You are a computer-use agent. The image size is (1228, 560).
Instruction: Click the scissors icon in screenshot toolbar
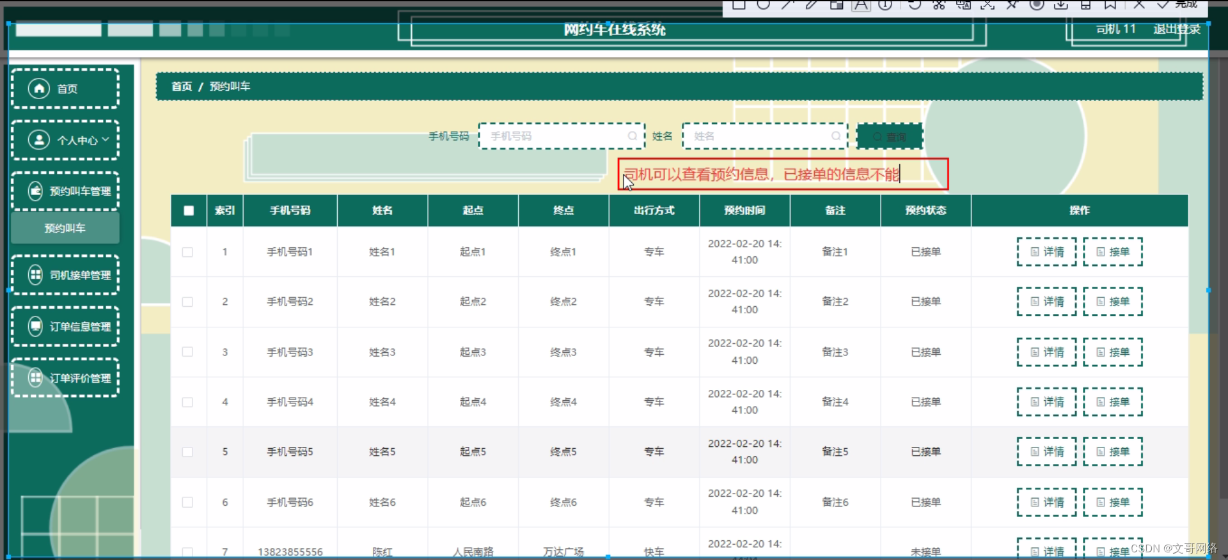click(x=939, y=4)
